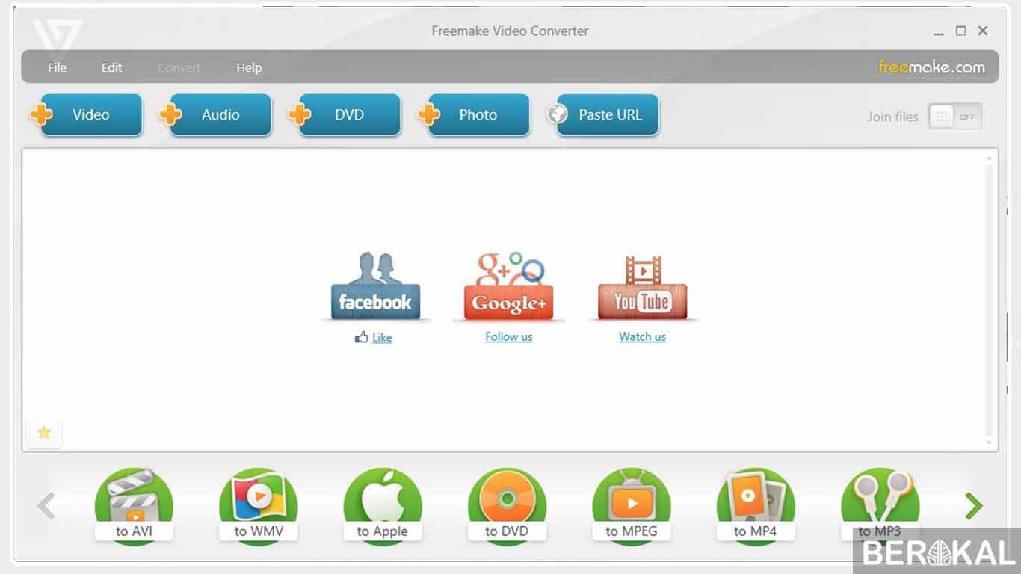Toggle the Join files switch
The height and width of the screenshot is (574, 1021).
[955, 117]
